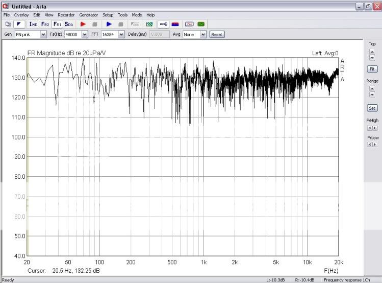Open SPA spectrum analyzer mode
This screenshot has width=382, height=283.
pos(69,24)
